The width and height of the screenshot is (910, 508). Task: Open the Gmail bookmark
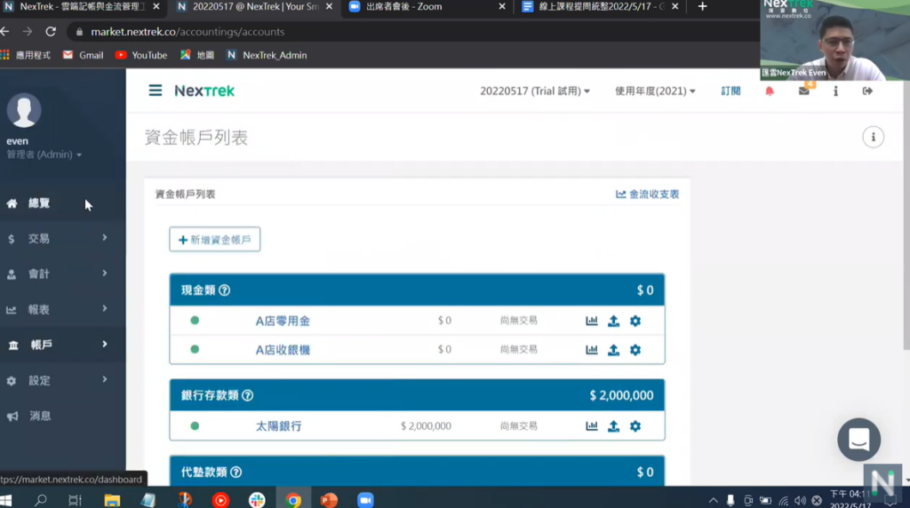coord(83,55)
